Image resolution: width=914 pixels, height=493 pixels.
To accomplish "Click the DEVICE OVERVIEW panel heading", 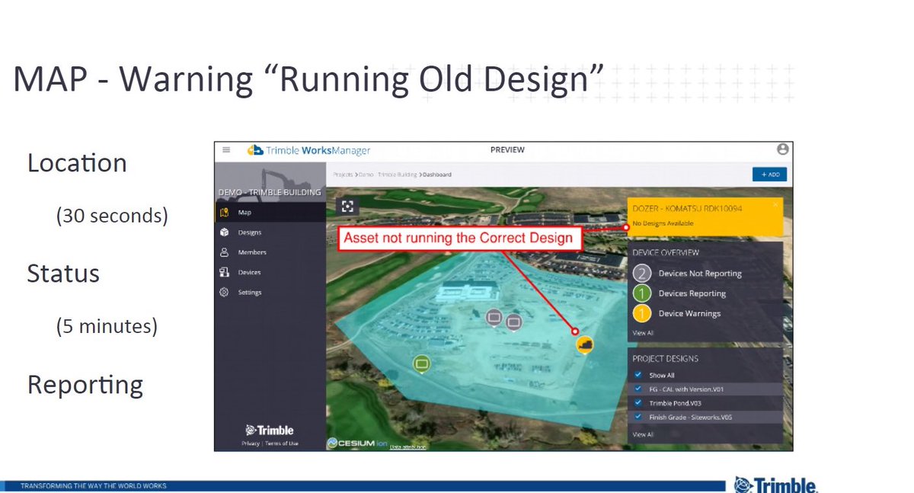I will point(666,252).
